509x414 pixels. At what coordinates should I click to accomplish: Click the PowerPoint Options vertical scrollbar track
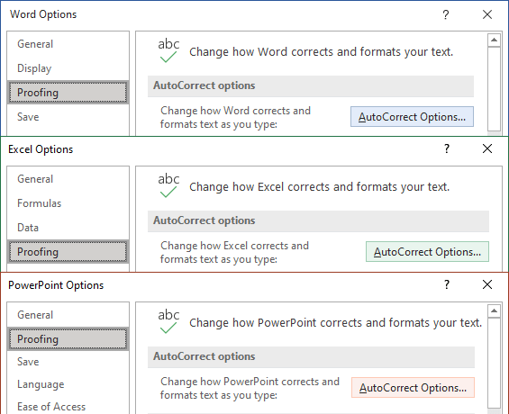point(494,363)
